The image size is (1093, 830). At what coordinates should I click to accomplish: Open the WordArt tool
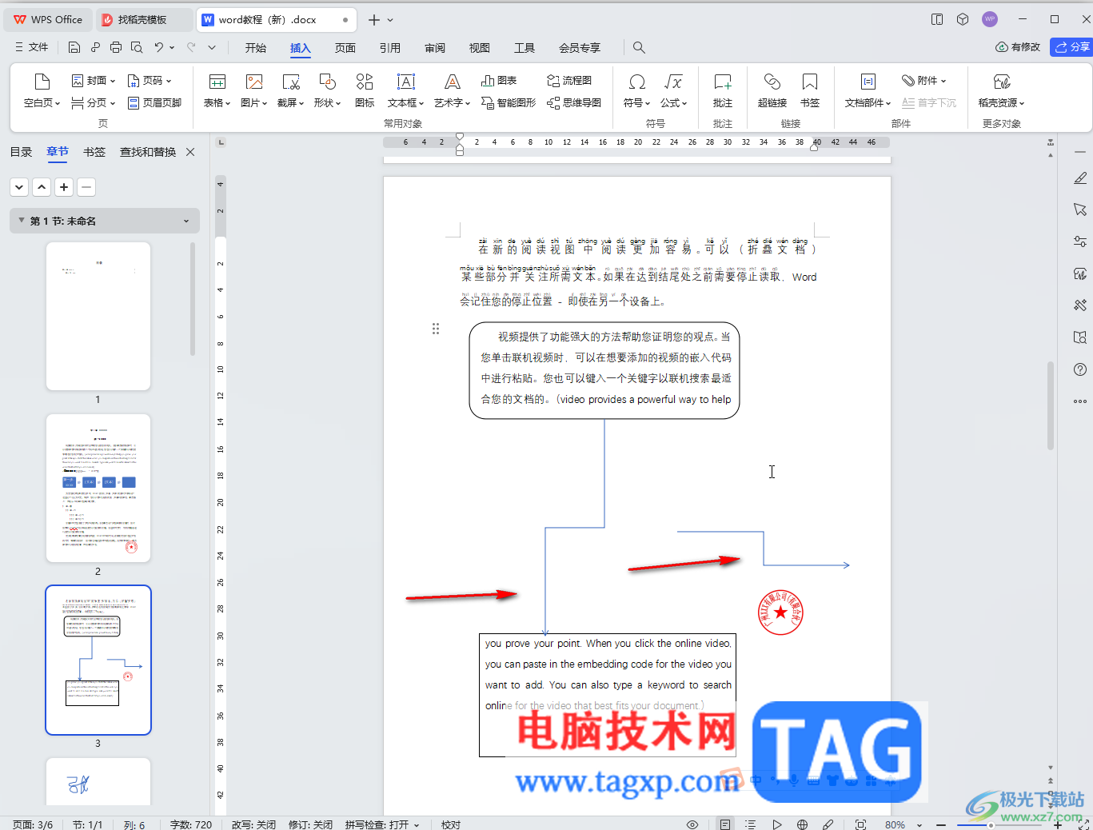click(453, 90)
